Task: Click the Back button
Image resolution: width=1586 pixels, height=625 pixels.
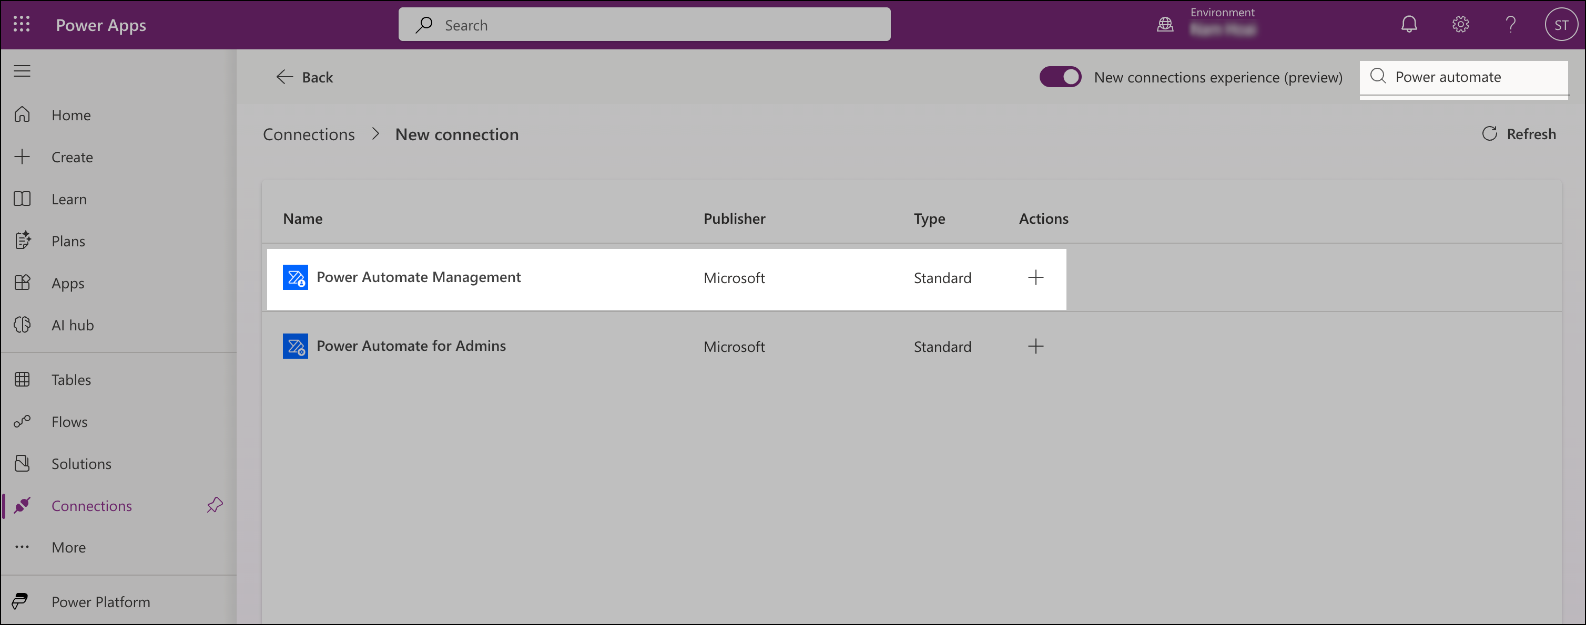Action: click(304, 77)
